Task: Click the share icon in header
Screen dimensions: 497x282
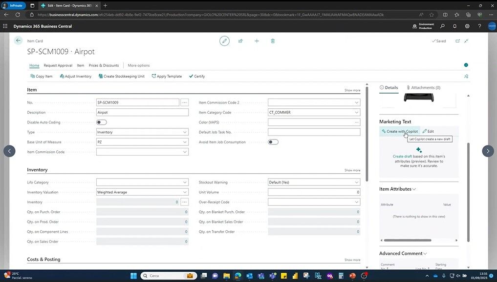Action: [x=240, y=41]
